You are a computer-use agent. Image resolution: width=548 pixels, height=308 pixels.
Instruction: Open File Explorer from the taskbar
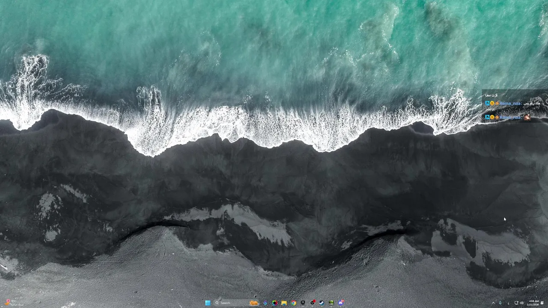[x=284, y=303]
